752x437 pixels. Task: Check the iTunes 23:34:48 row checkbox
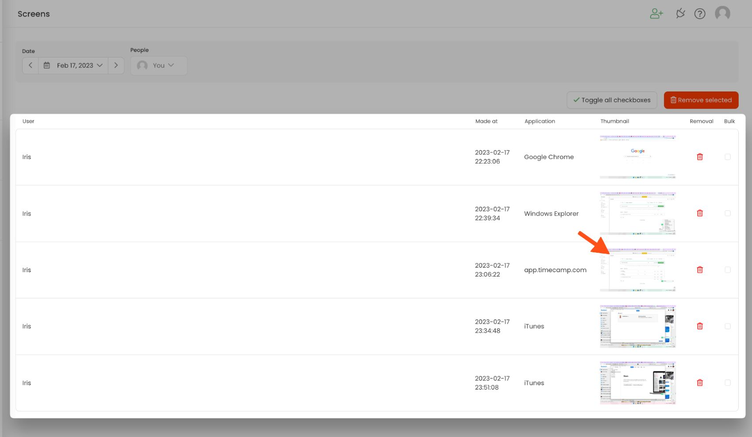tap(728, 326)
